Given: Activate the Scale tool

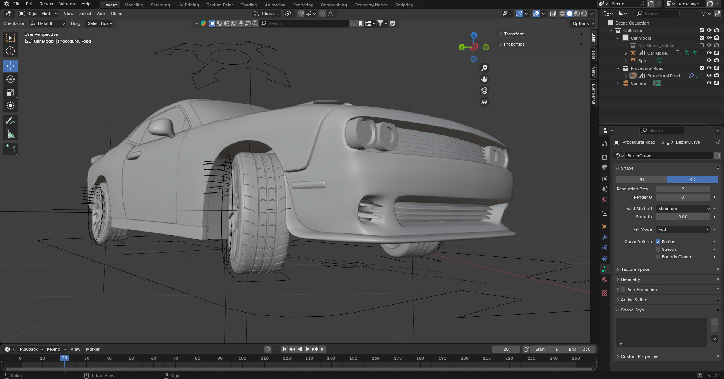Looking at the screenshot, I should coord(11,92).
